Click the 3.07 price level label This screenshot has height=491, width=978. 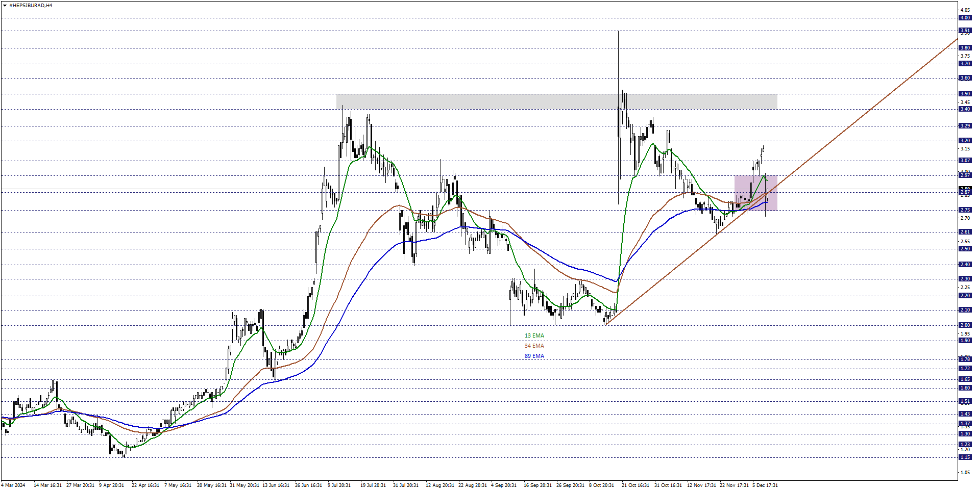click(965, 161)
